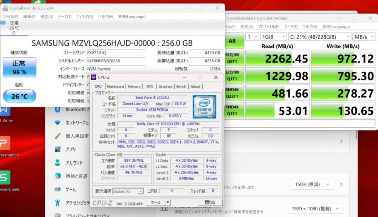Click the 2262.45 read result bar
The image size is (378, 217).
point(277,58)
